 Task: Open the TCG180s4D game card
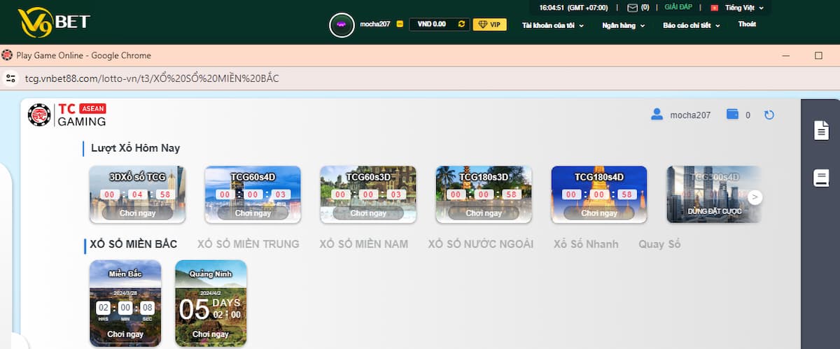(x=599, y=194)
